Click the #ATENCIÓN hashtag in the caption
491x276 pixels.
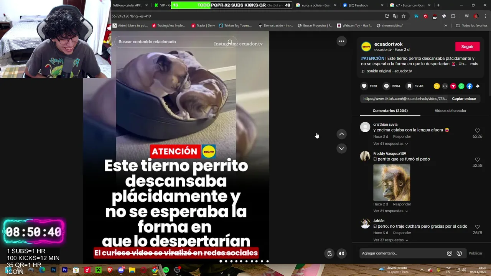372,58
